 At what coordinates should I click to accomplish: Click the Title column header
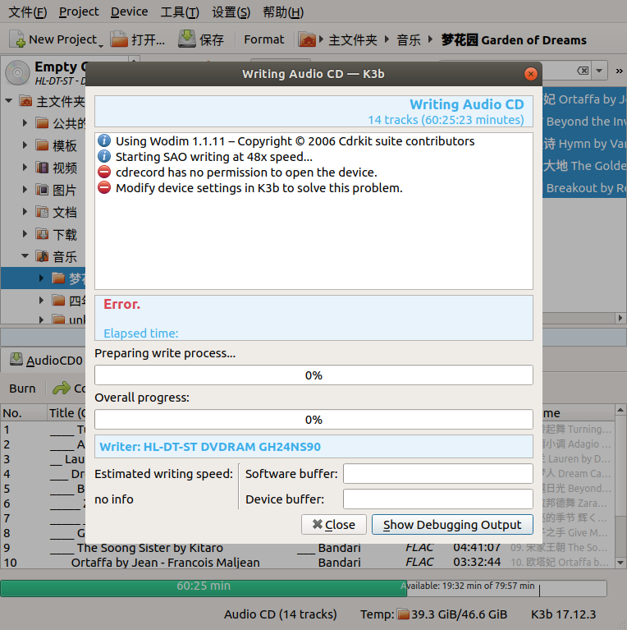pos(66,413)
